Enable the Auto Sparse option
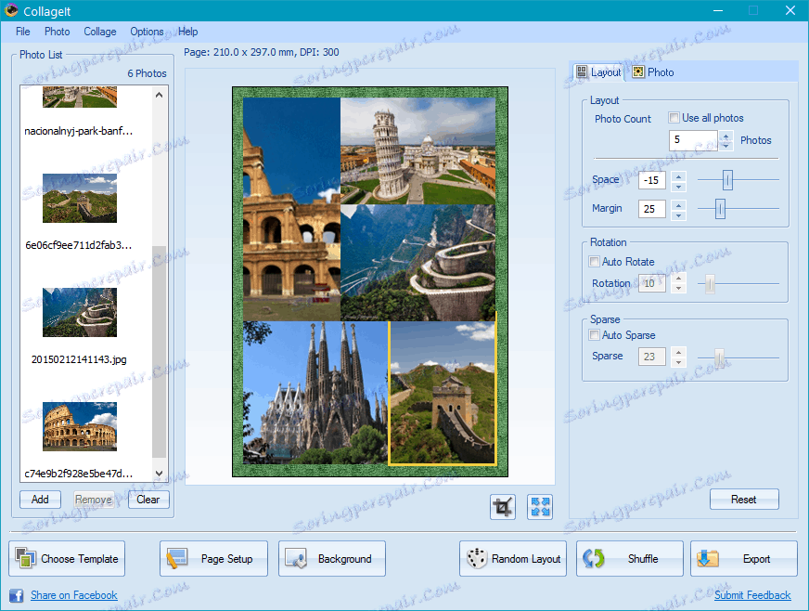809x611 pixels. click(595, 335)
